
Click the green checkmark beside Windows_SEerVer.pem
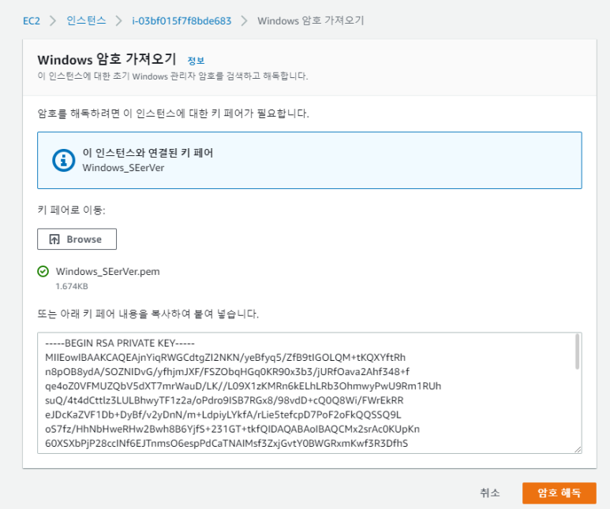pyautogui.click(x=43, y=271)
